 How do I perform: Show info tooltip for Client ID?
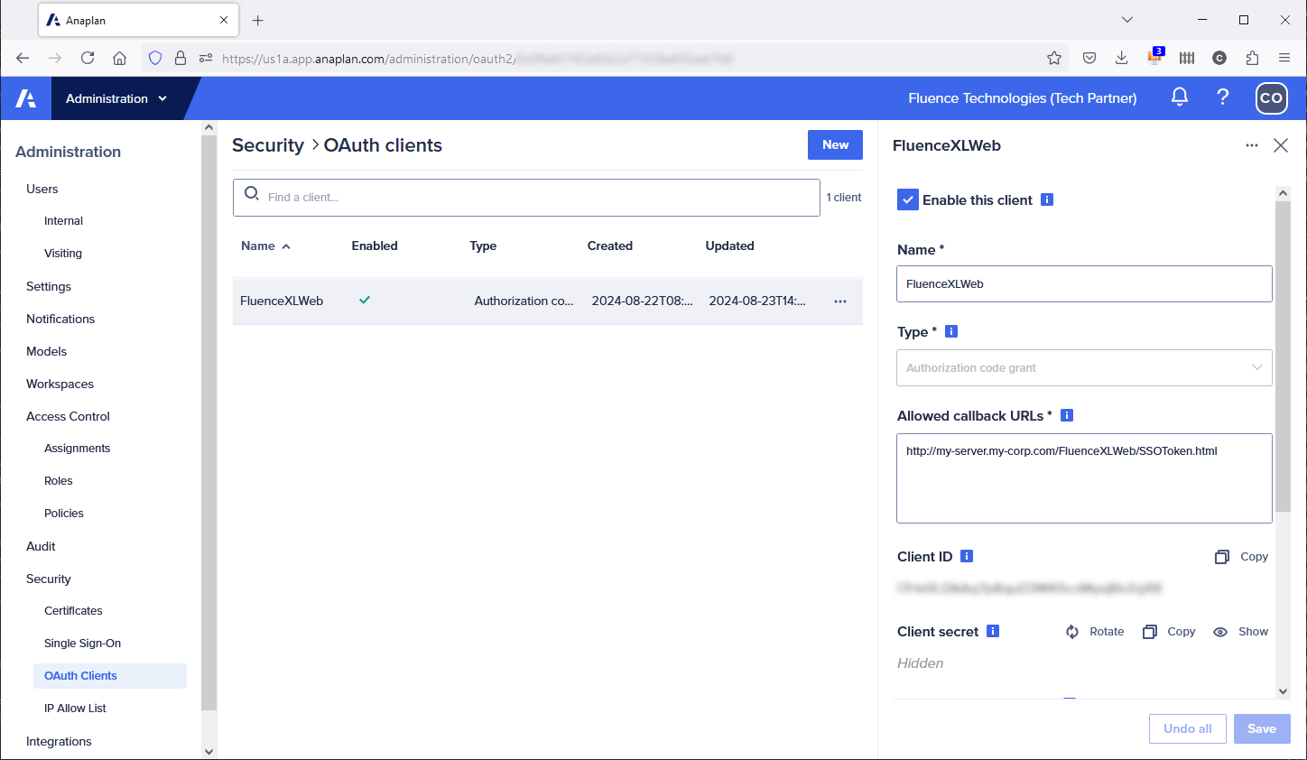967,556
